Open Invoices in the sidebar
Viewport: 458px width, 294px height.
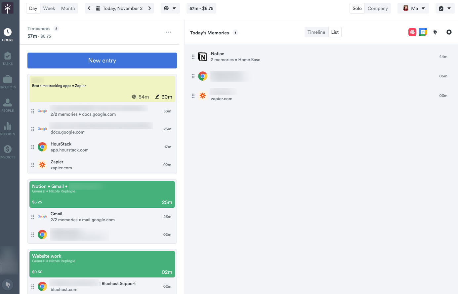click(8, 152)
